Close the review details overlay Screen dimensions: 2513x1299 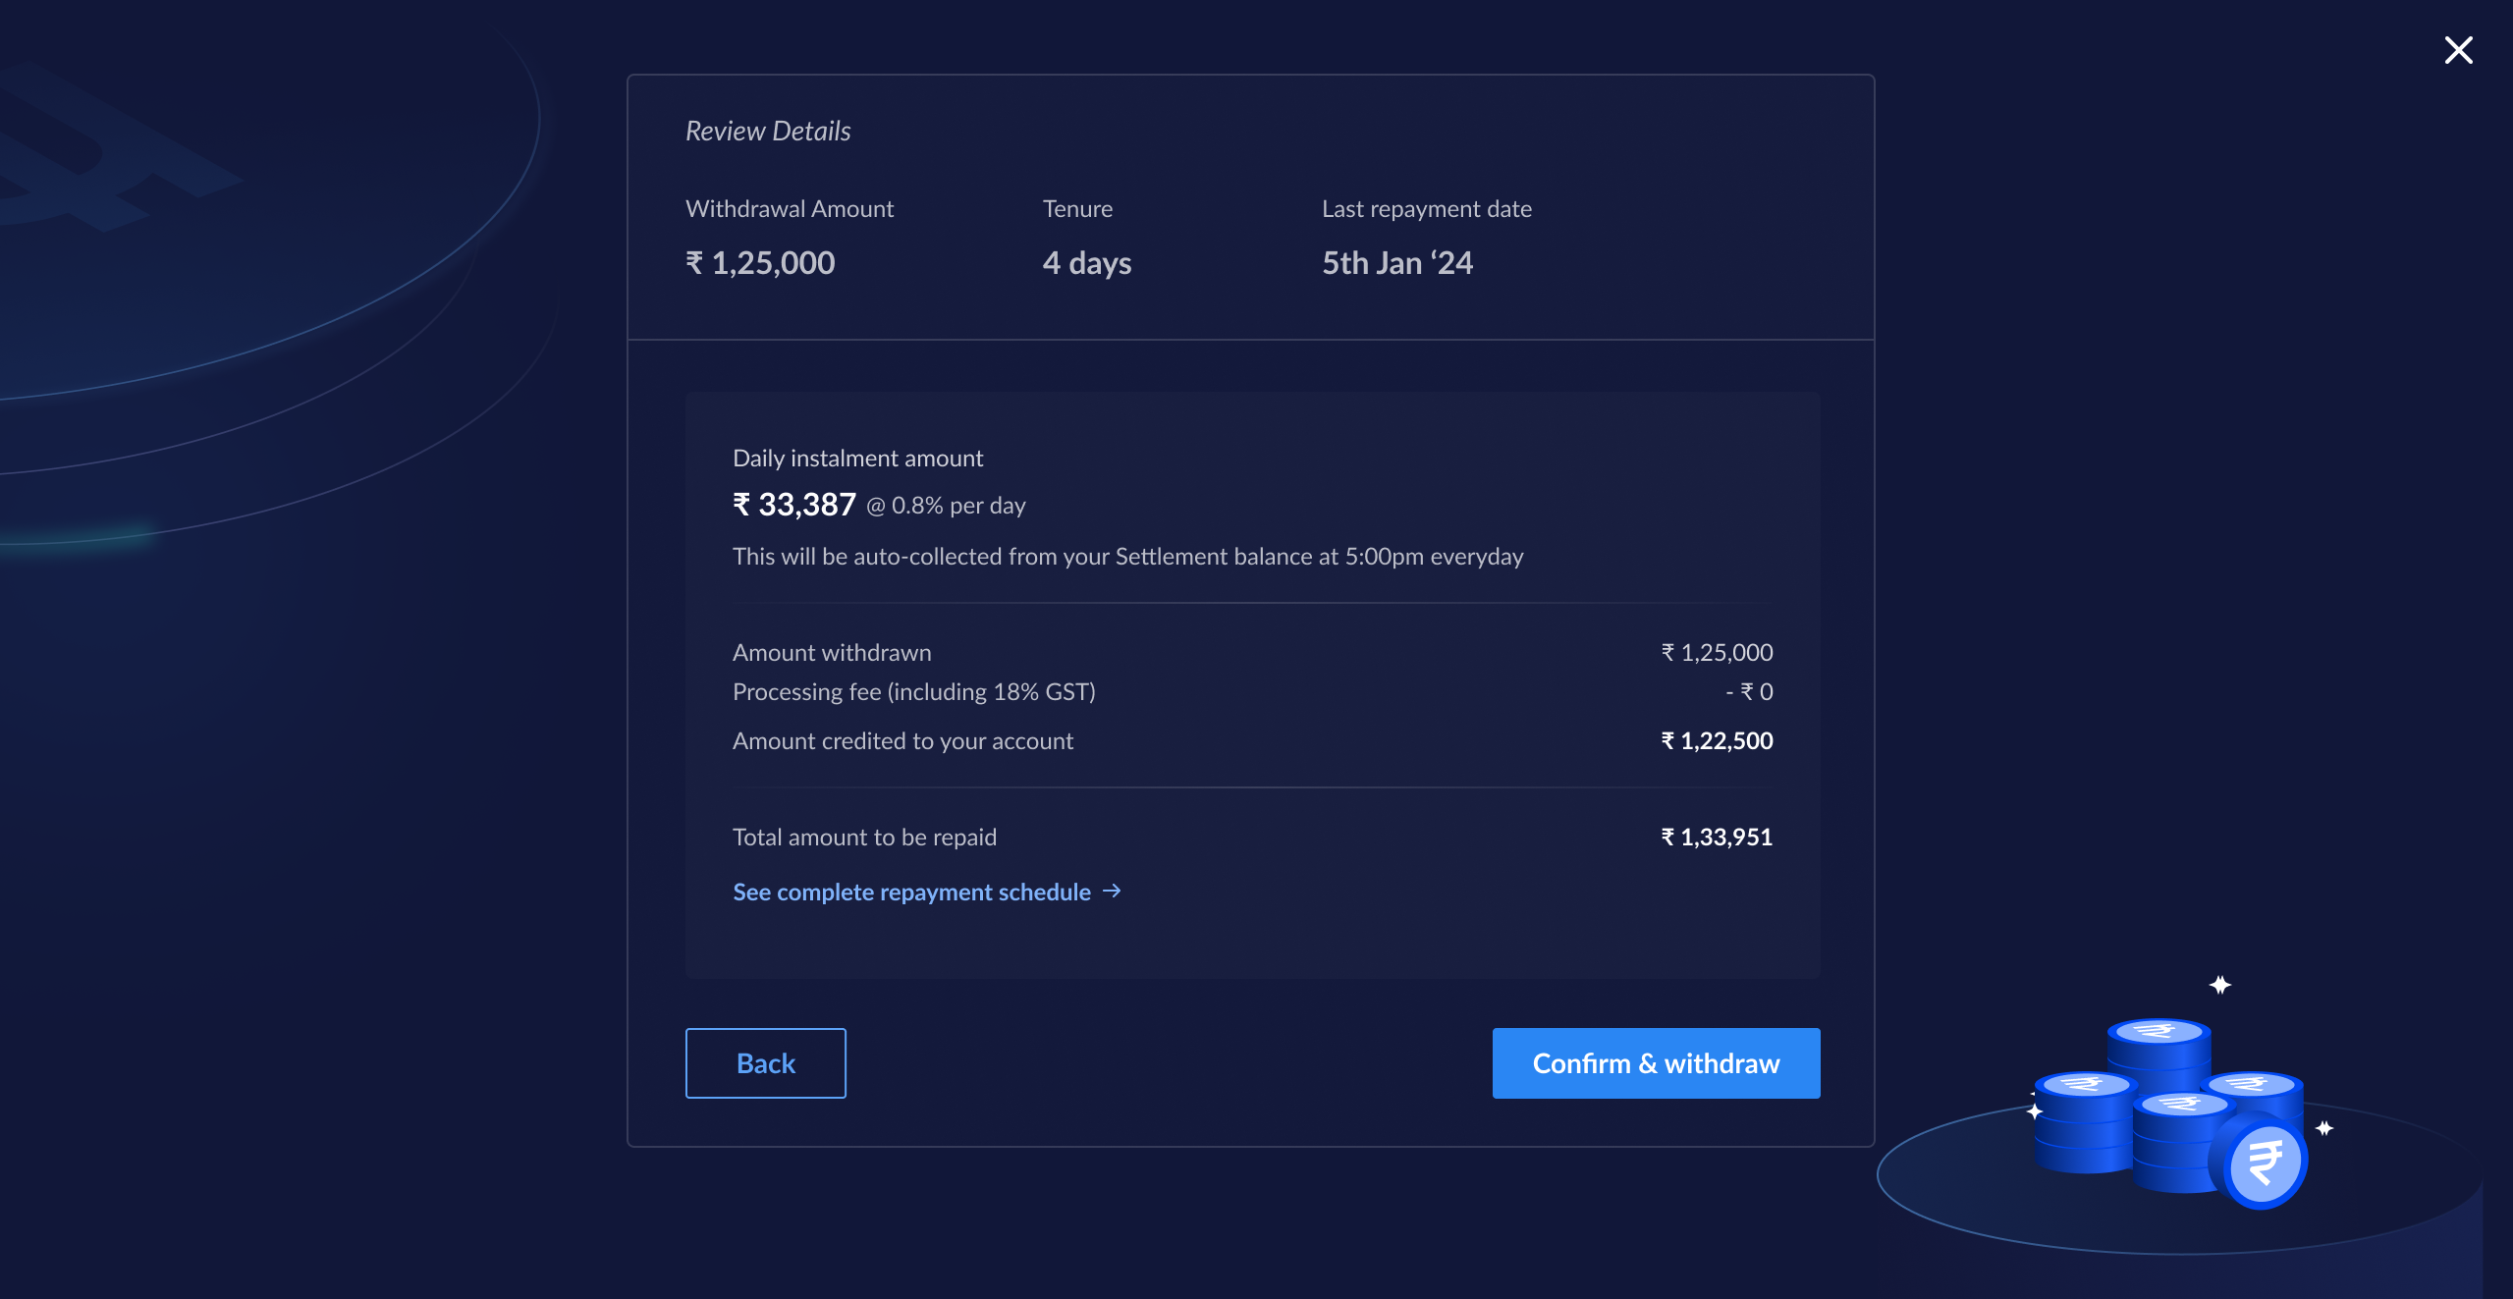pos(2458,50)
